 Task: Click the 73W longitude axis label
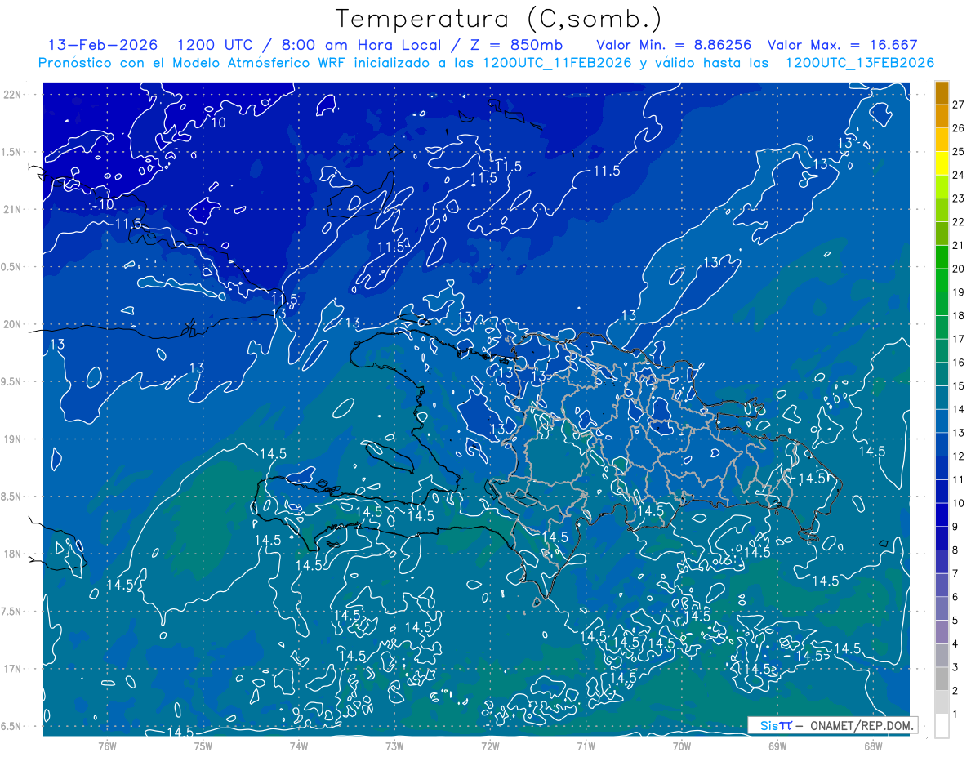(x=394, y=746)
